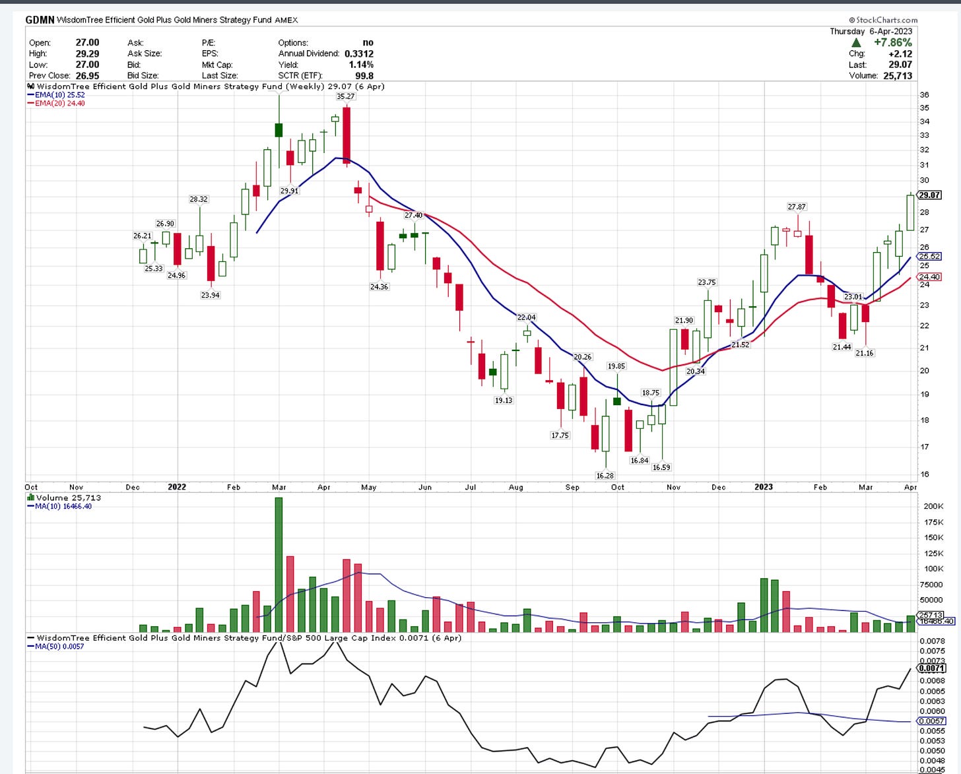Click the boxed 24.40 EMA marker on price axis
This screenshot has height=774, width=961.
click(929, 277)
